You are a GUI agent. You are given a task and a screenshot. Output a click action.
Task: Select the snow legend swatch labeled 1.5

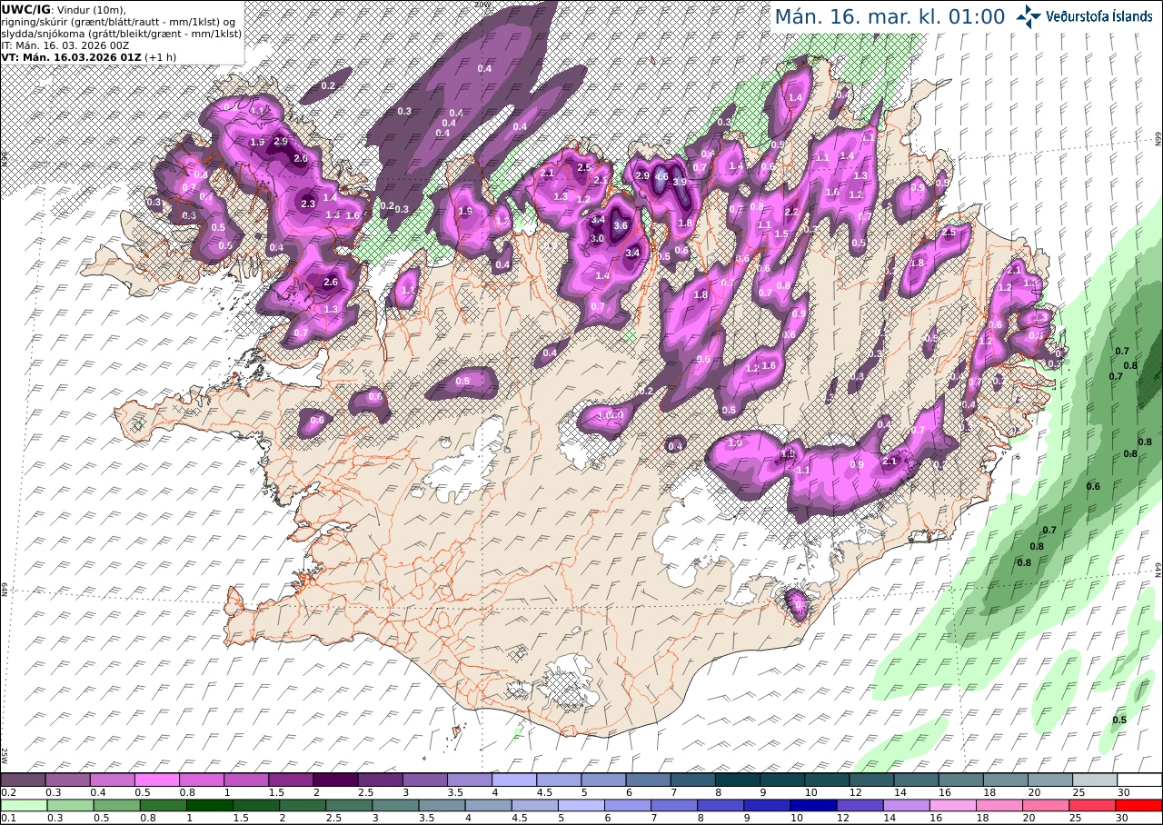coord(291,780)
